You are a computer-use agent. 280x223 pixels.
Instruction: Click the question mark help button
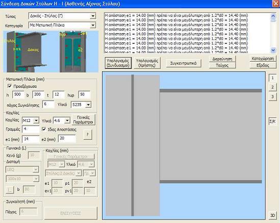(x=88, y=135)
